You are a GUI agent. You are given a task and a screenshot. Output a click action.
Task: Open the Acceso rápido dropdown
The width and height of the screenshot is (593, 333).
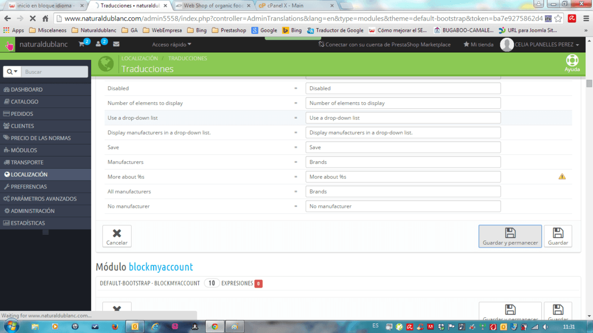(x=171, y=45)
